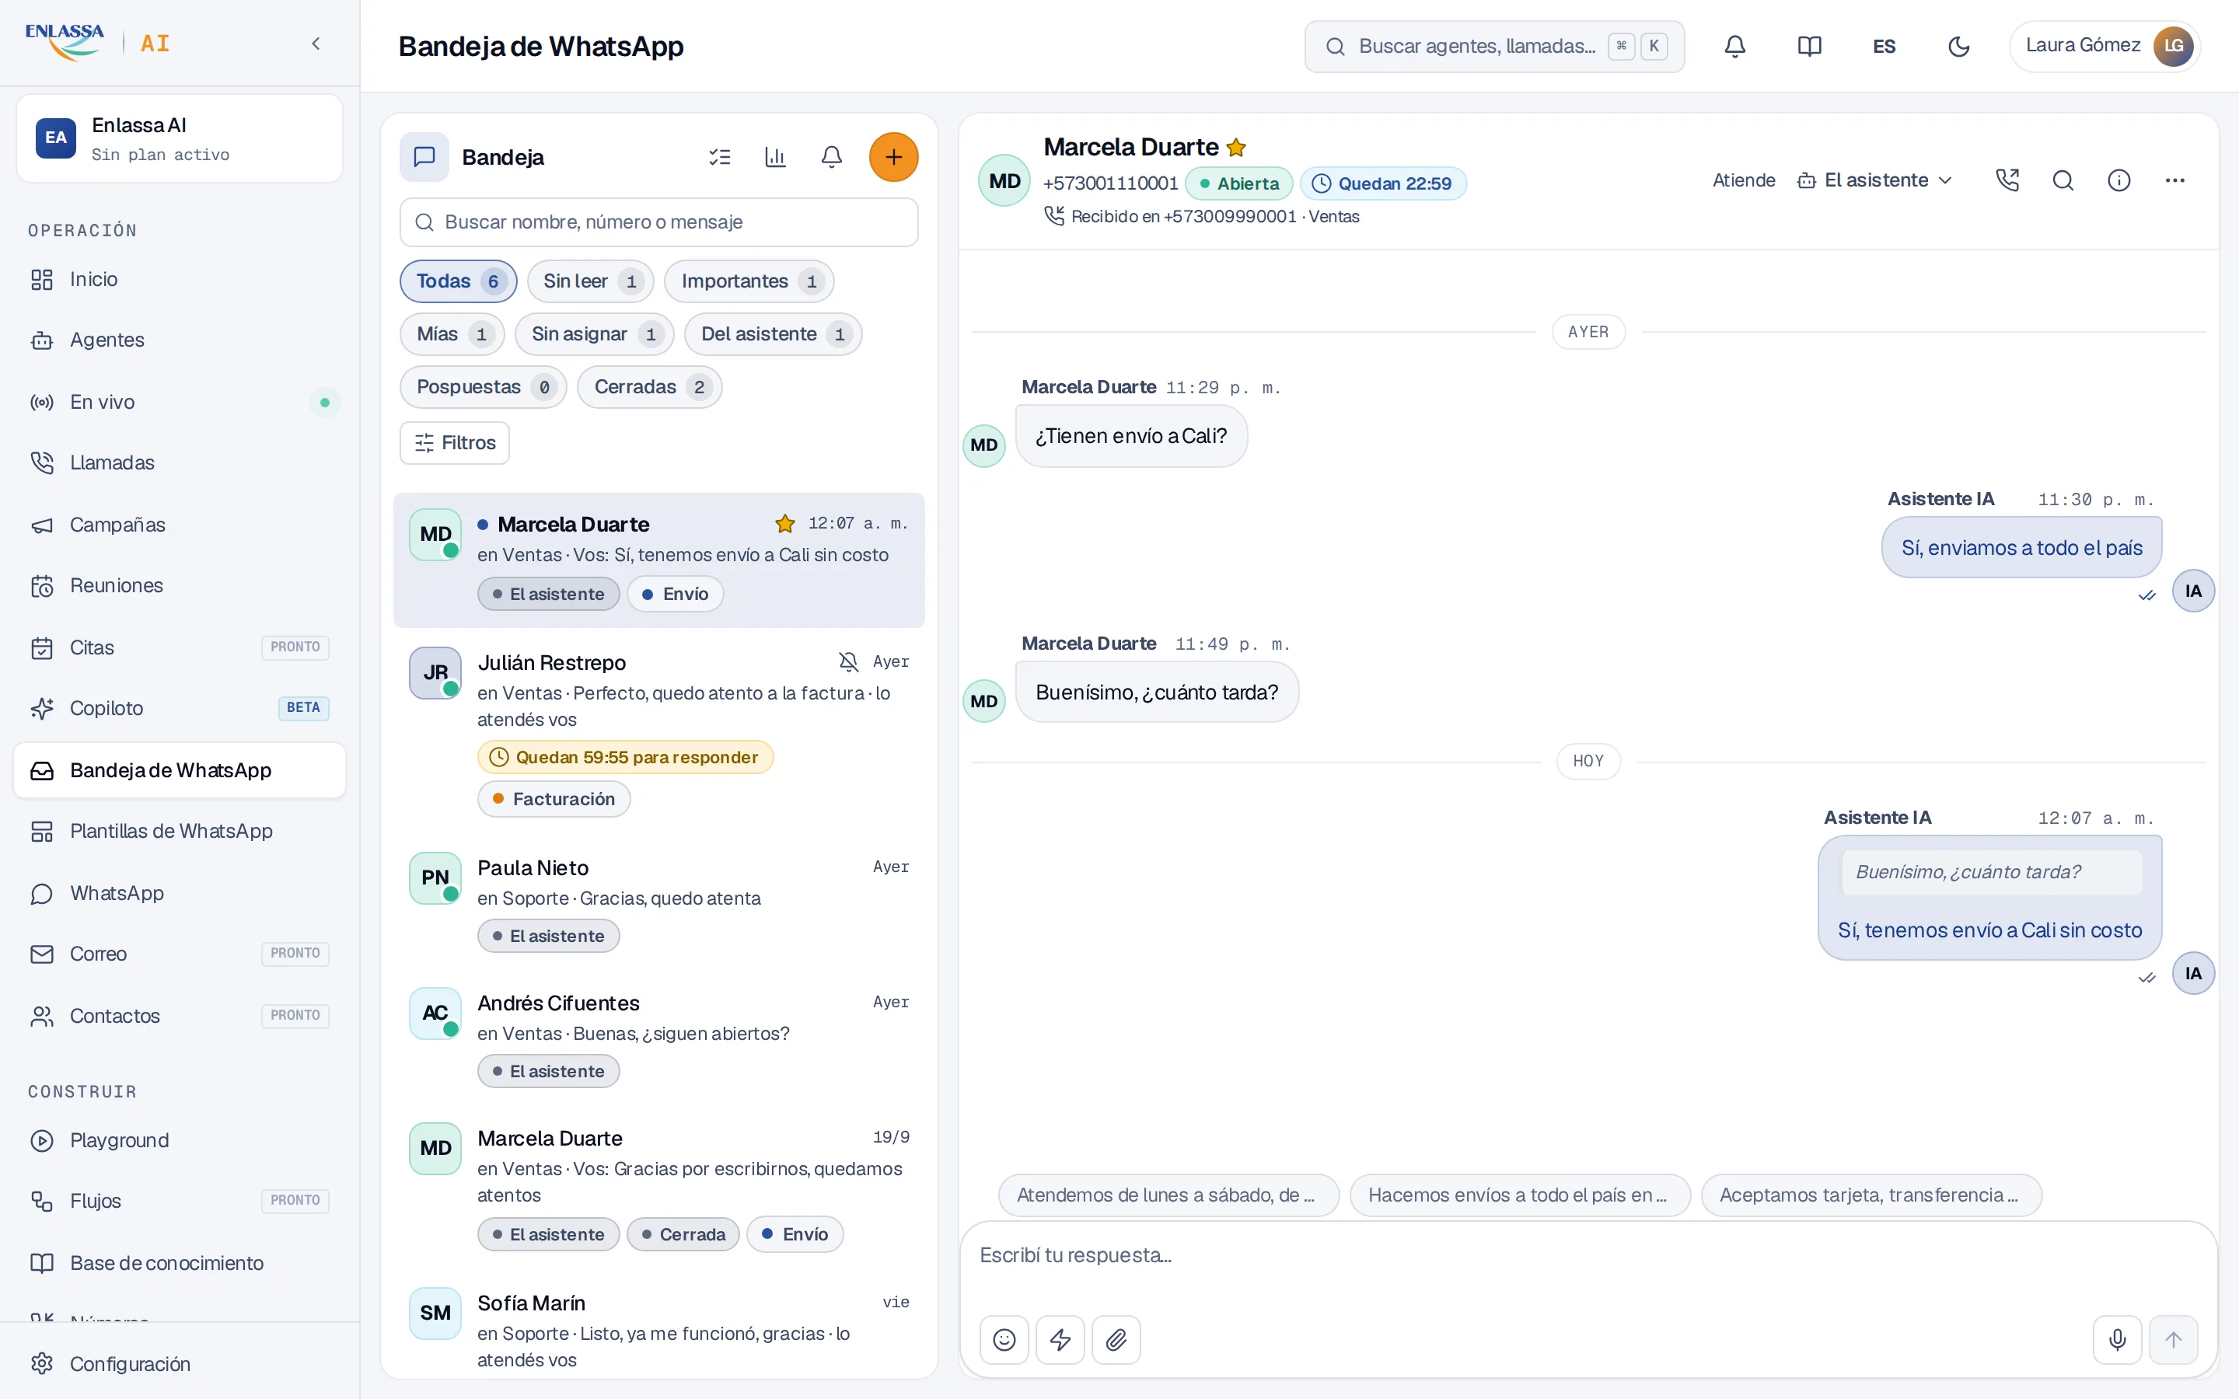Viewport: 2239px width, 1399px height.
Task: Open notifications bell in top header
Action: [x=1734, y=47]
